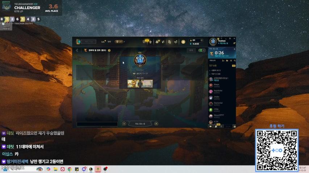Expand the first friends folder group

pos(210,70)
